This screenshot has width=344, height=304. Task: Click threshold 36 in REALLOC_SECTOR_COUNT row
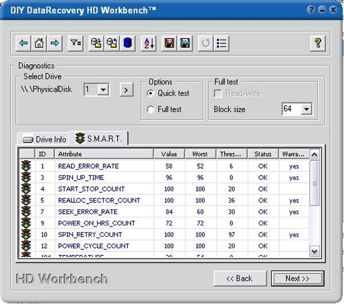point(232,200)
